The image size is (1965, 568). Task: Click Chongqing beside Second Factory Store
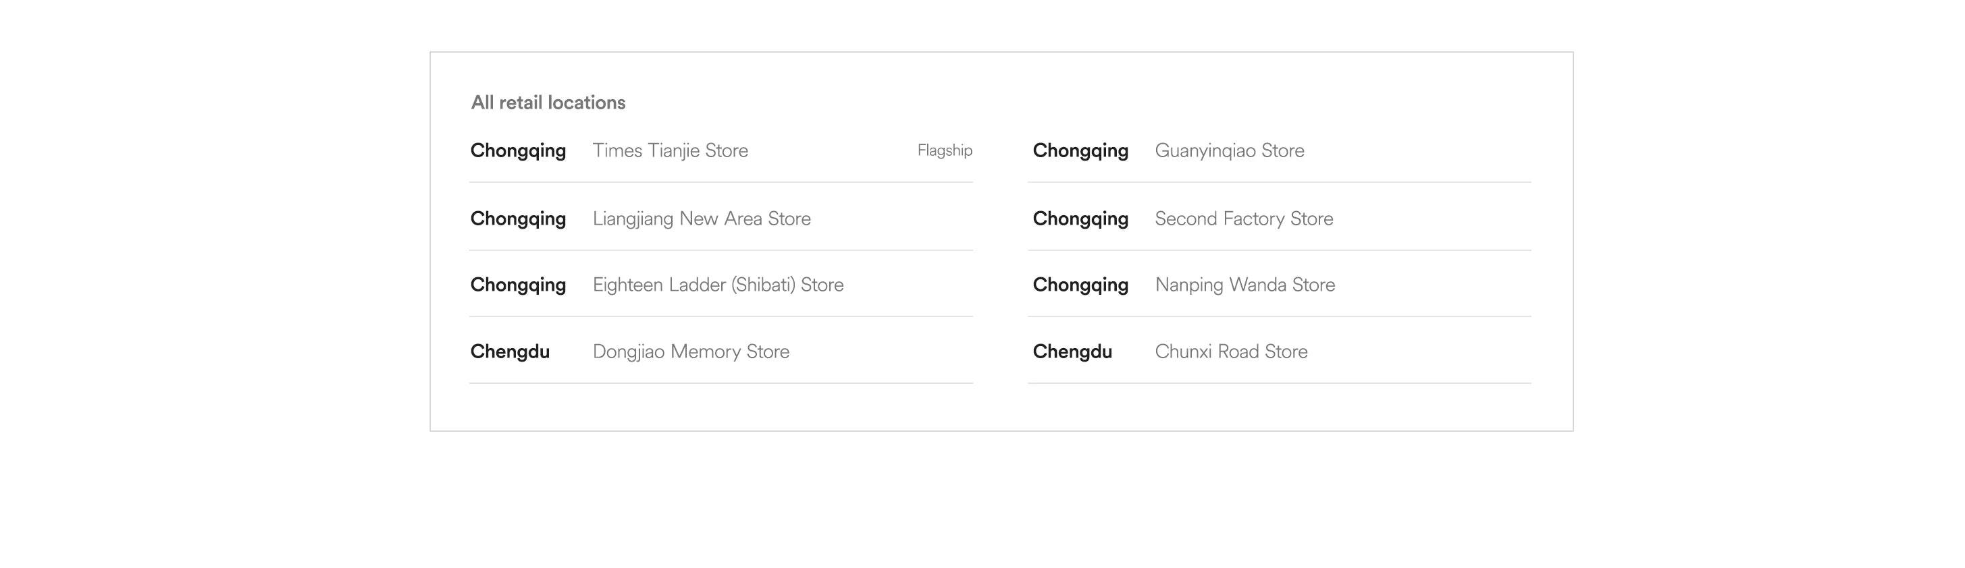(1080, 219)
